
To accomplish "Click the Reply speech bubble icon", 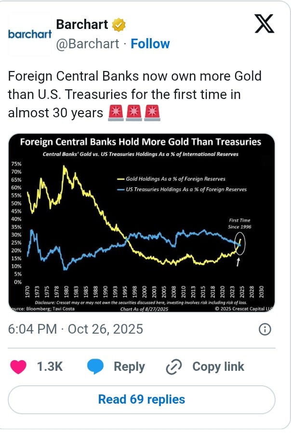I will point(96,366).
